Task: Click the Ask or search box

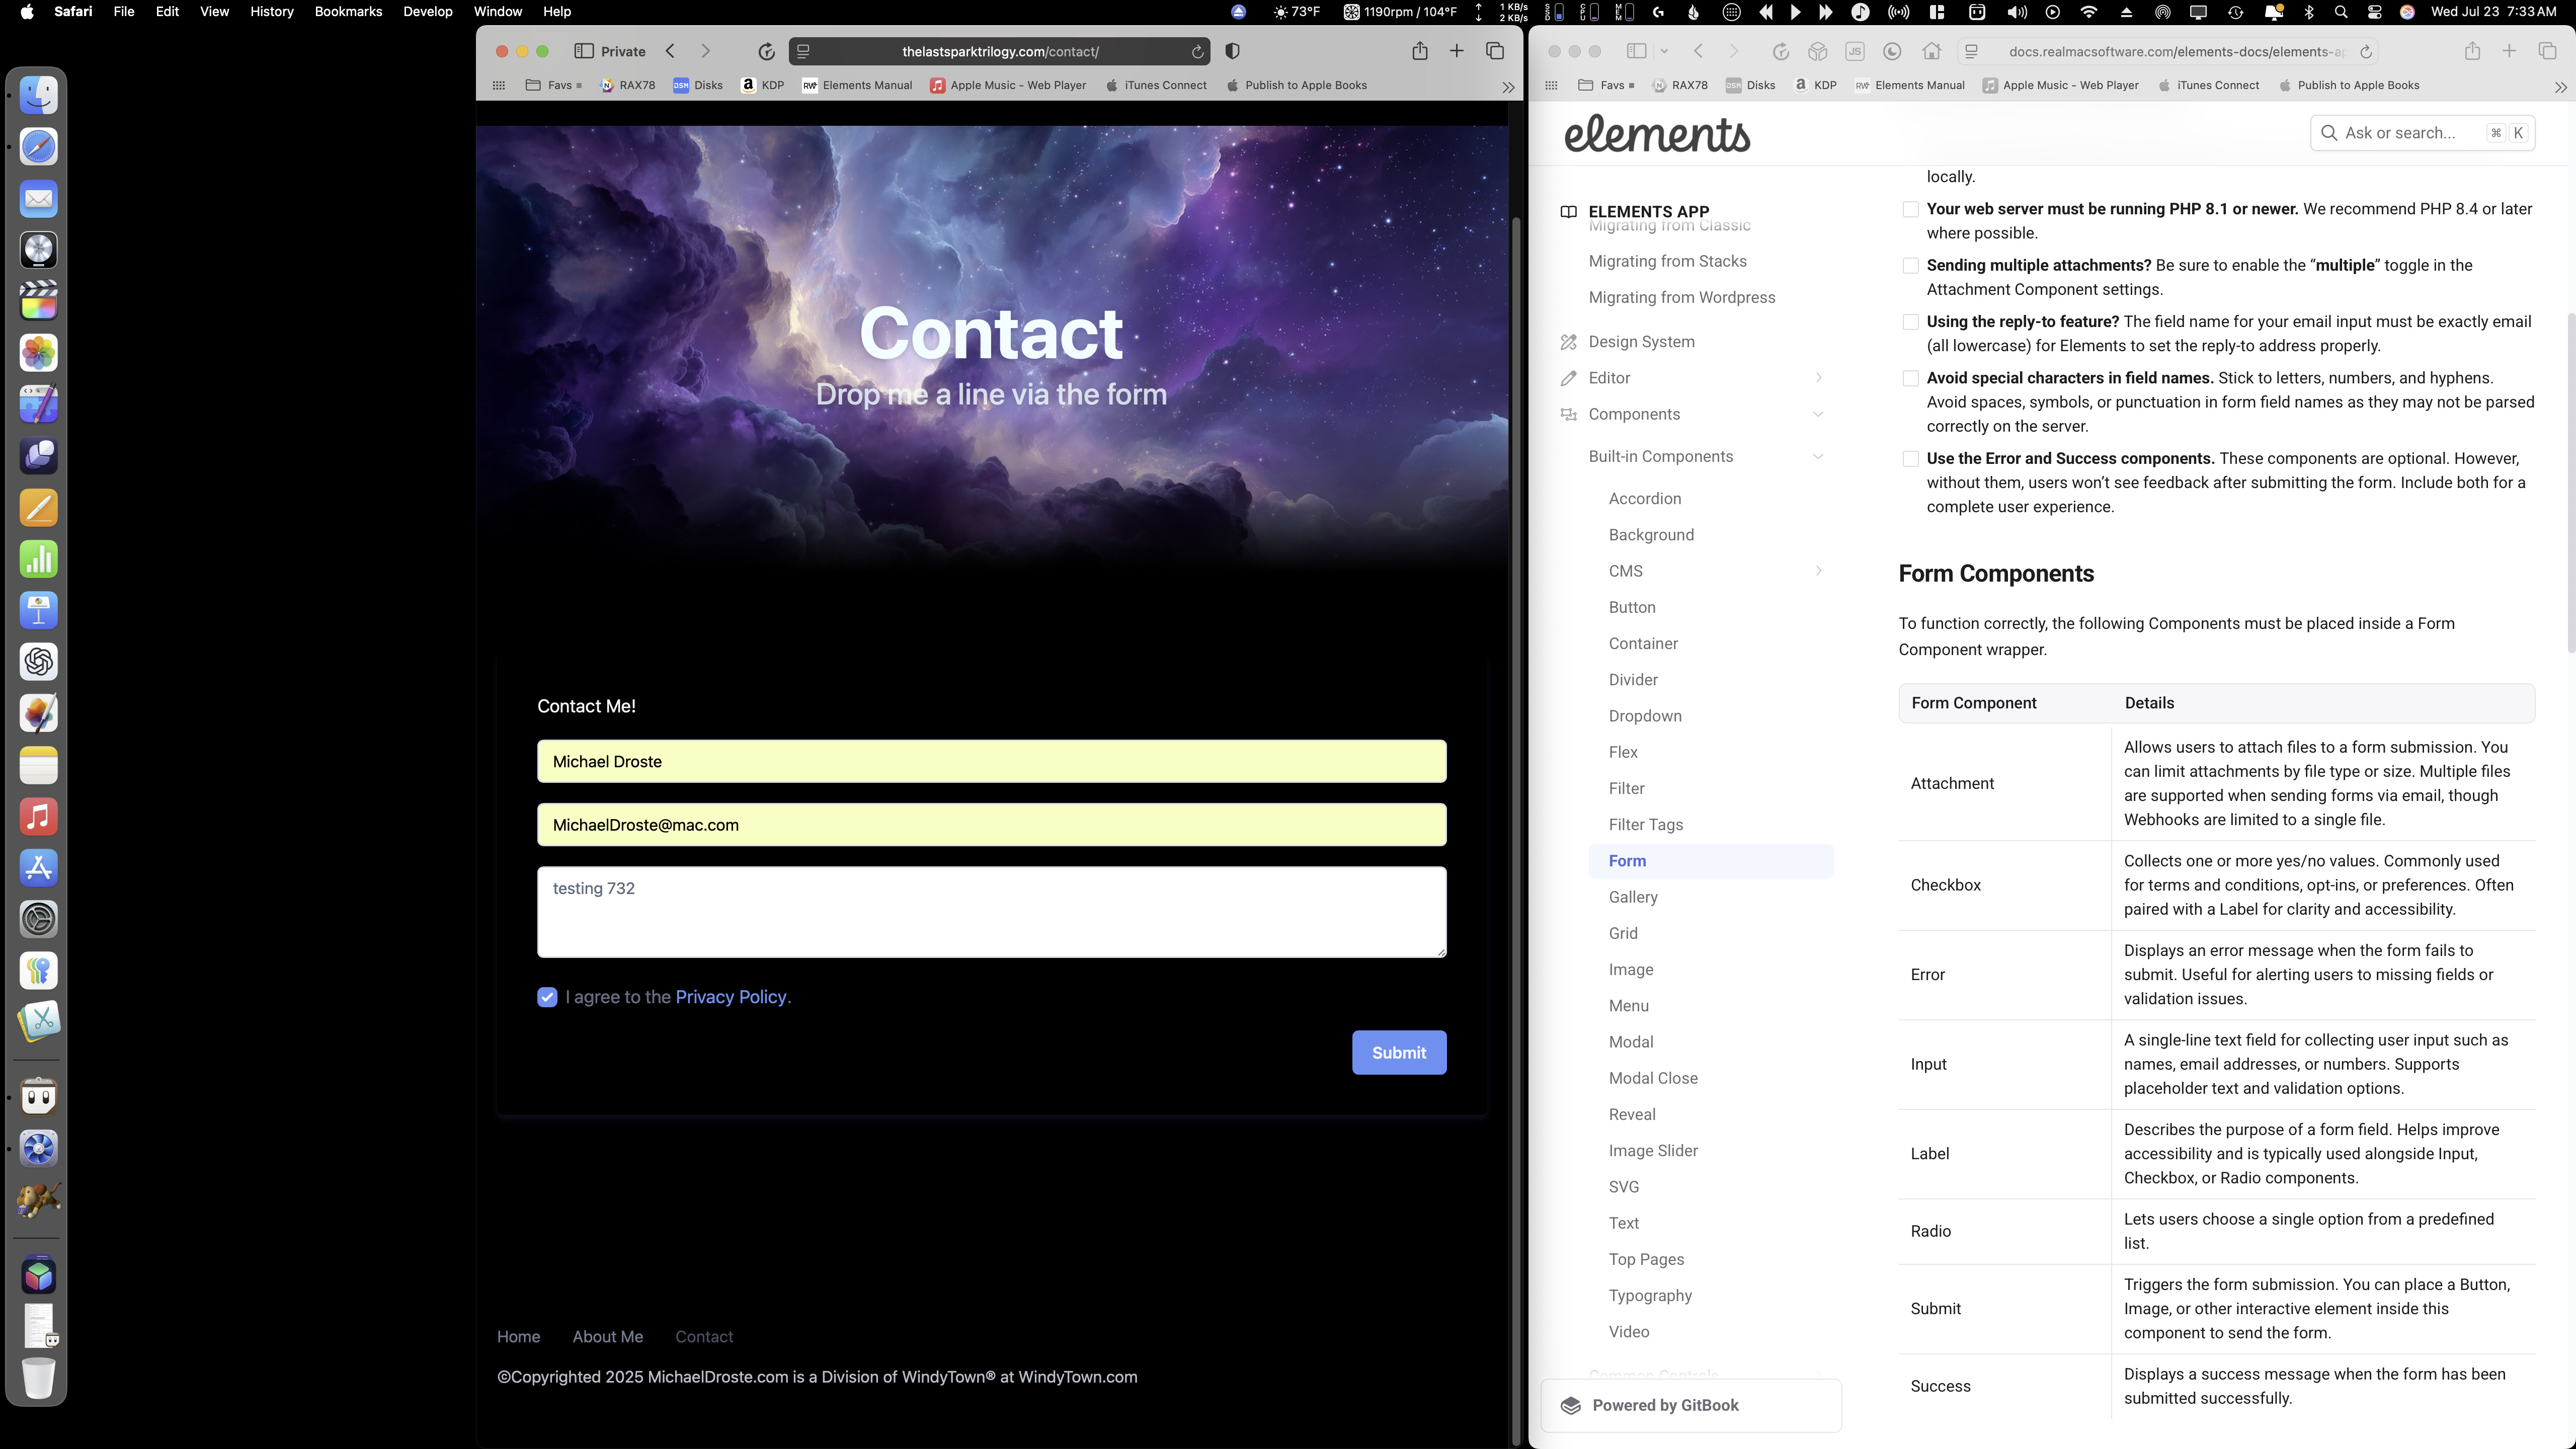Action: pyautogui.click(x=2422, y=133)
